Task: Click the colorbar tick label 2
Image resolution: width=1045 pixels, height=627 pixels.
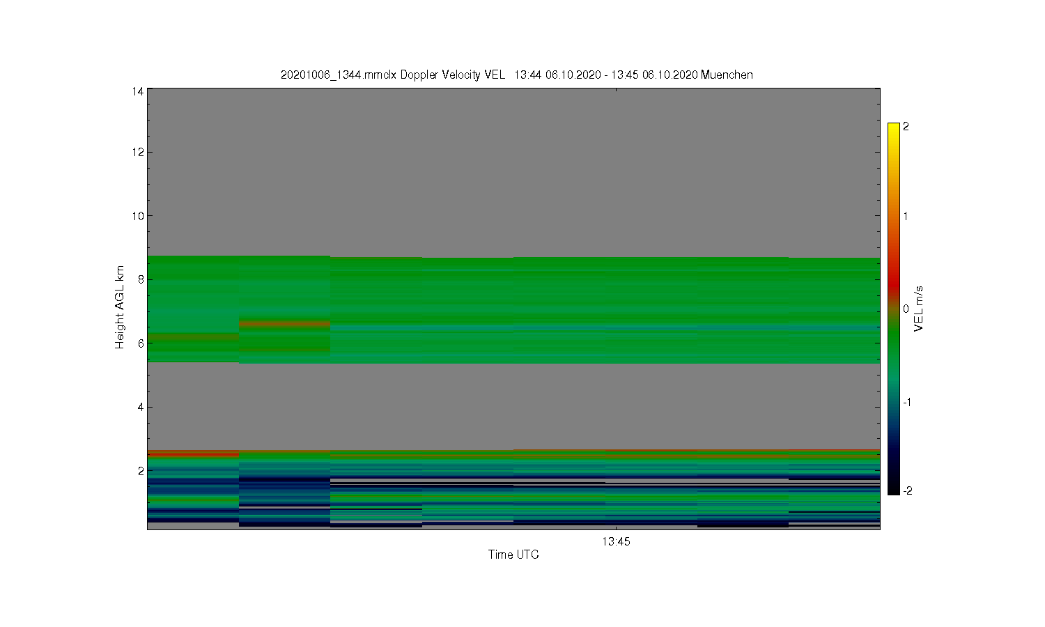Action: 906,127
